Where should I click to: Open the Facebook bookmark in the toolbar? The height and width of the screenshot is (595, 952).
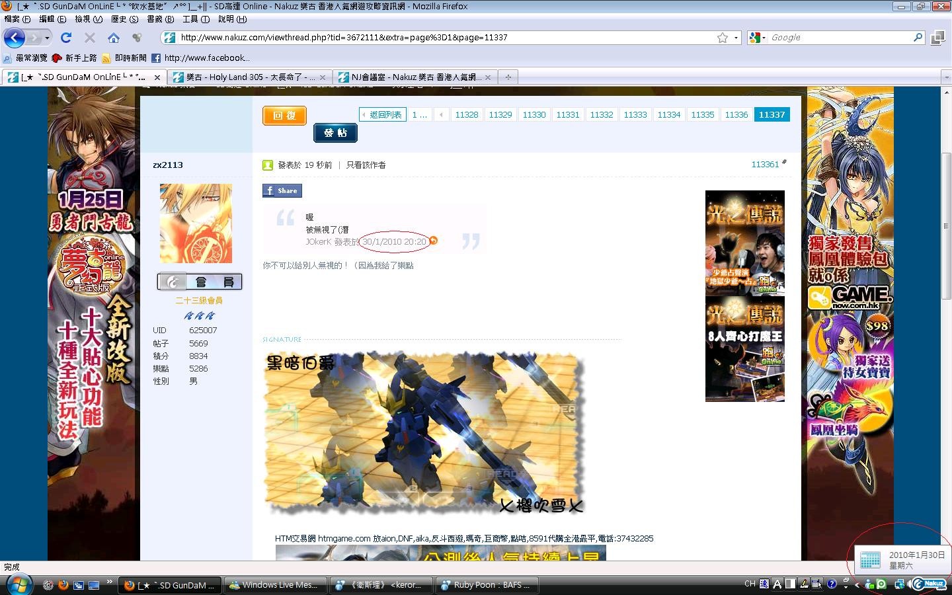tap(200, 58)
